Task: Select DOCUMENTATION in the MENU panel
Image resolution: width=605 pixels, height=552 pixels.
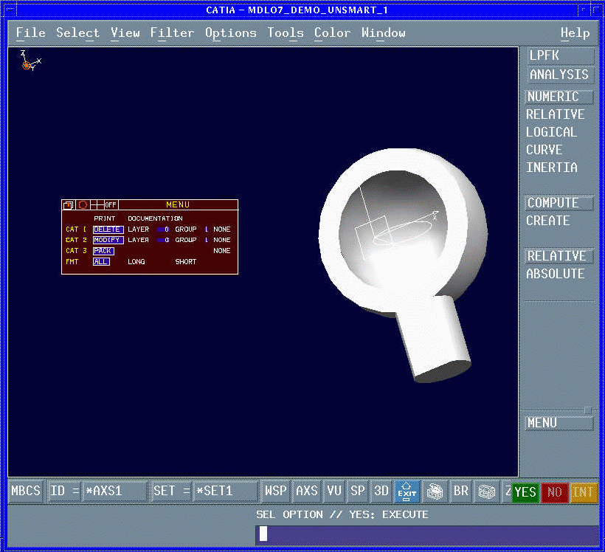Action: tap(155, 218)
